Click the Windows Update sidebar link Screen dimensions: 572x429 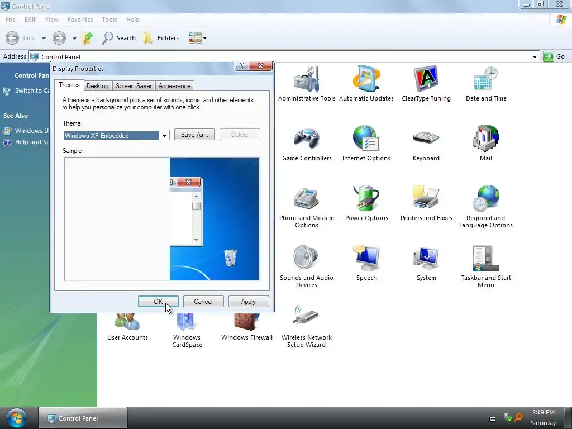click(x=26, y=131)
